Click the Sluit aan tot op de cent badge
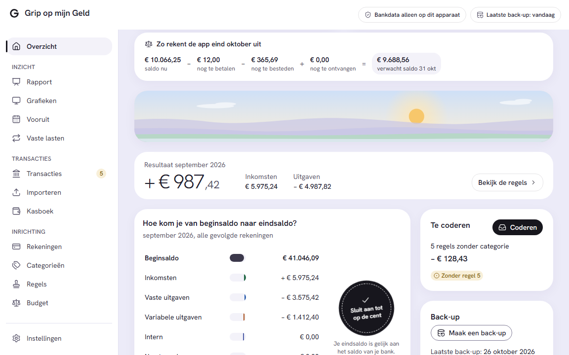 point(366,308)
